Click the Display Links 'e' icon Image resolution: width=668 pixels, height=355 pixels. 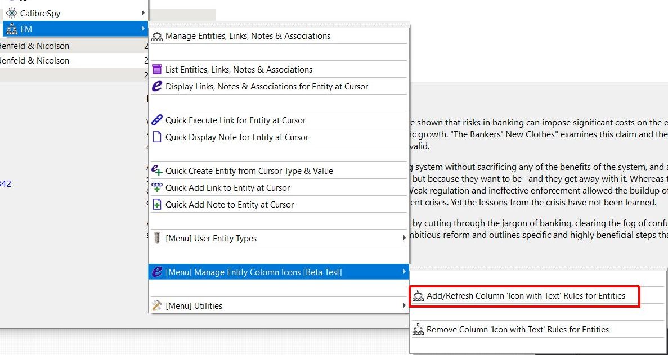157,87
